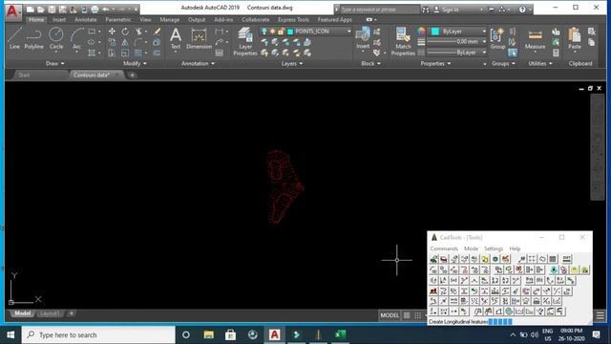Expand the Properties panel

(435, 63)
